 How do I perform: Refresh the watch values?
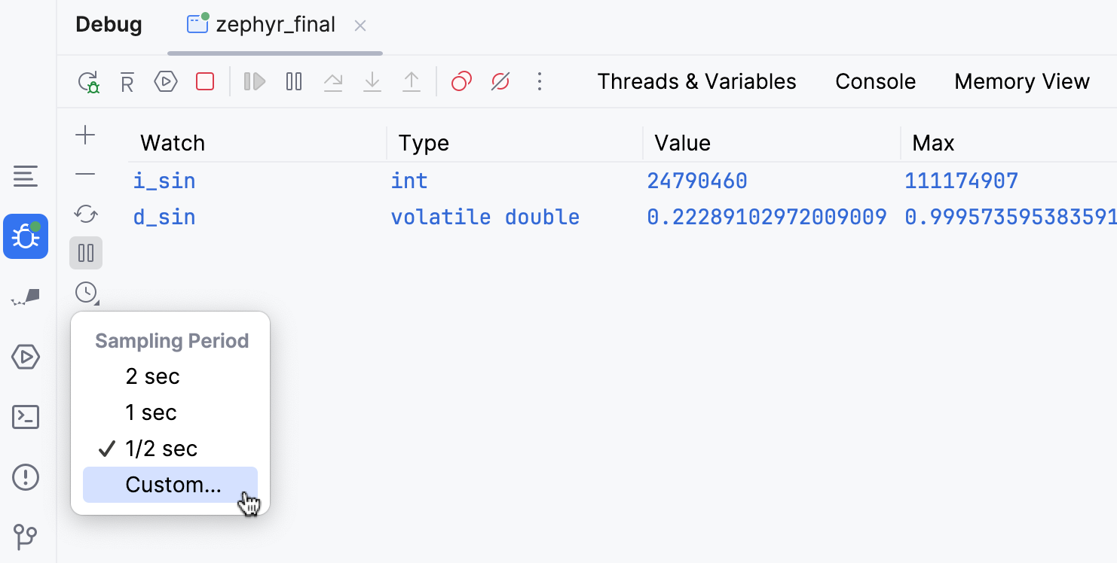tap(86, 215)
